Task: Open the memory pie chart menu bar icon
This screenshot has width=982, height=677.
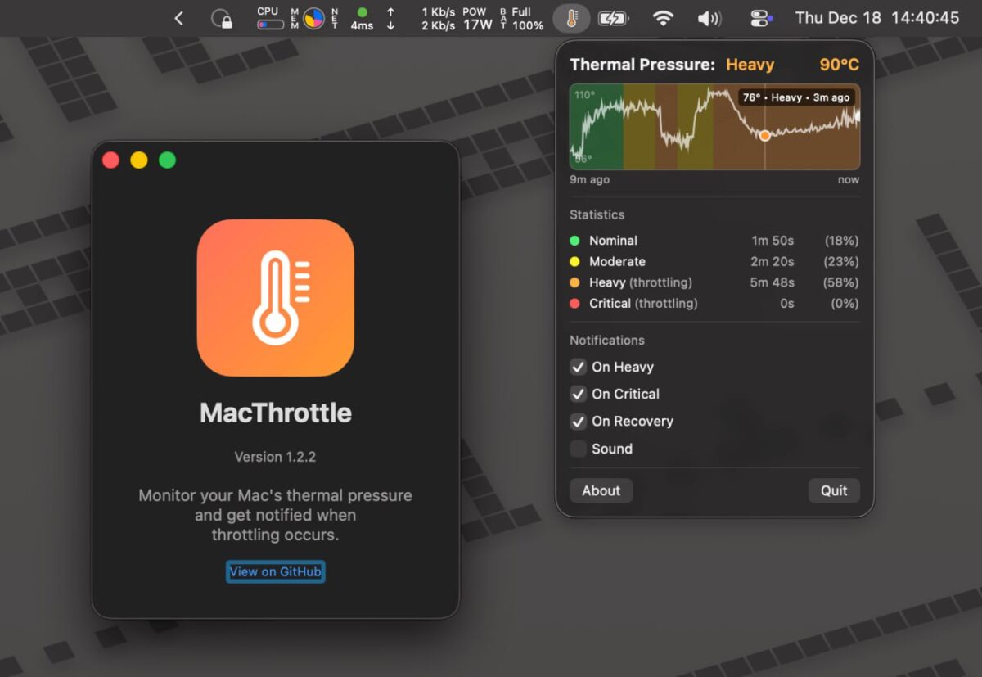Action: (313, 17)
